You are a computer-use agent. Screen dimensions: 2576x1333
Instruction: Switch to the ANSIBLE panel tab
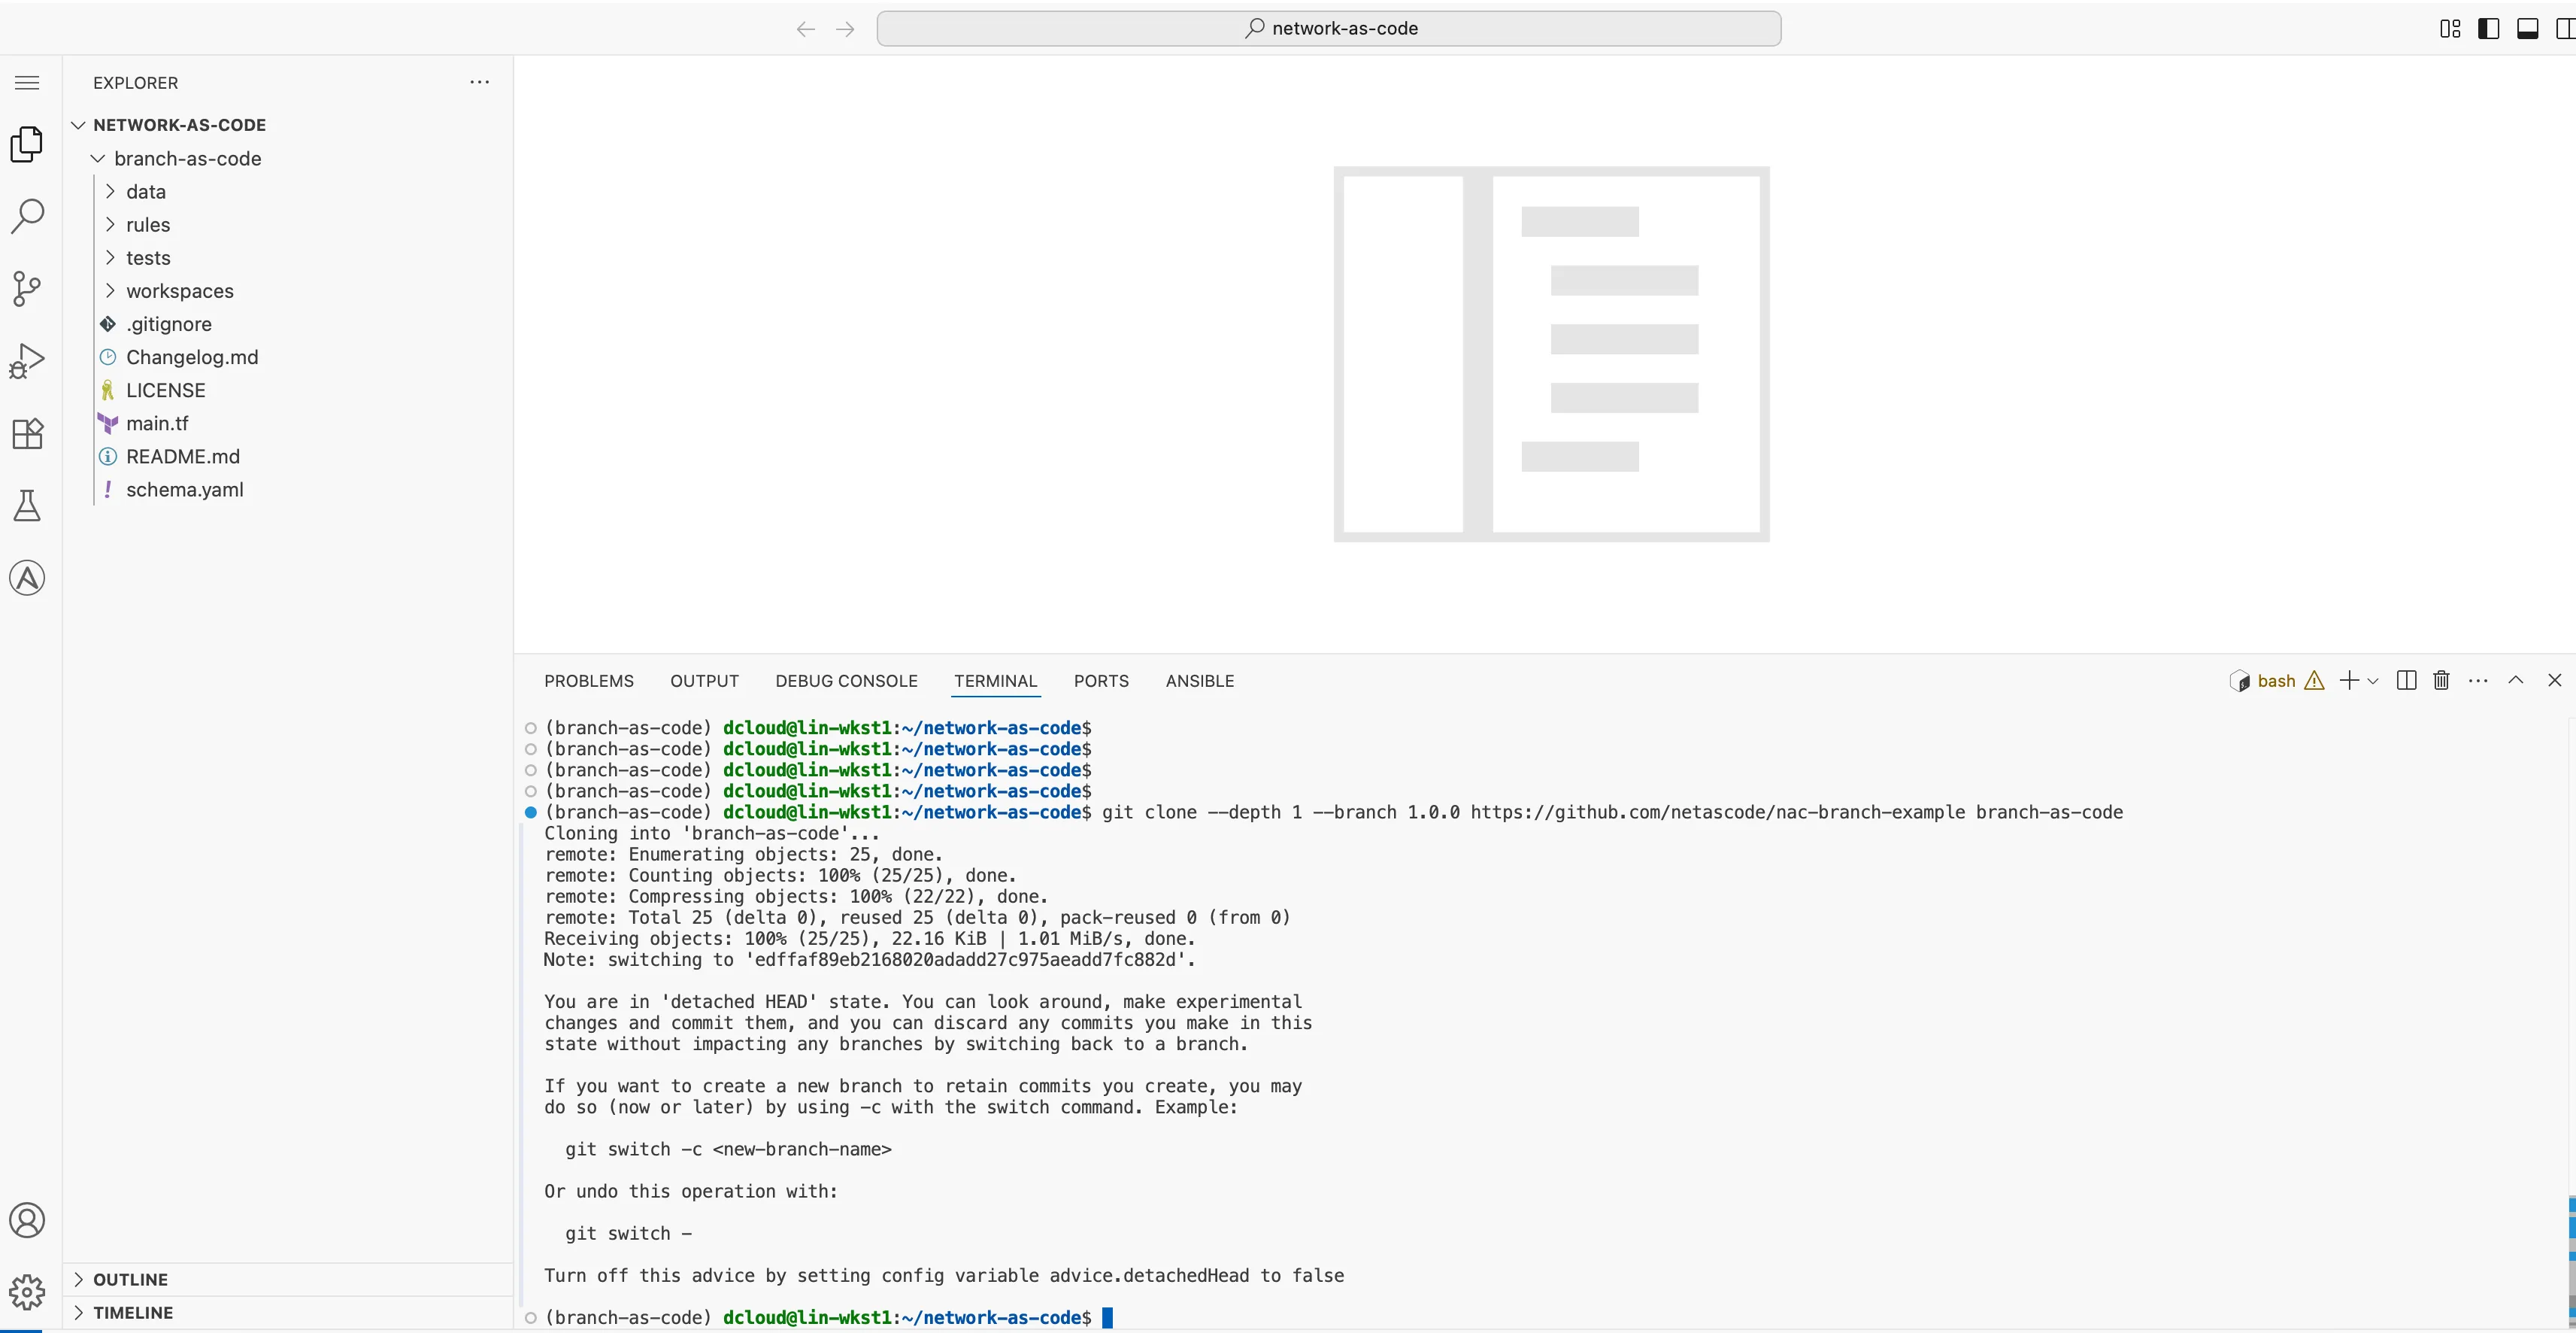1199,681
